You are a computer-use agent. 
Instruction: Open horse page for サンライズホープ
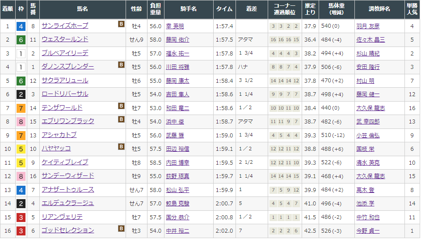pos(65,26)
